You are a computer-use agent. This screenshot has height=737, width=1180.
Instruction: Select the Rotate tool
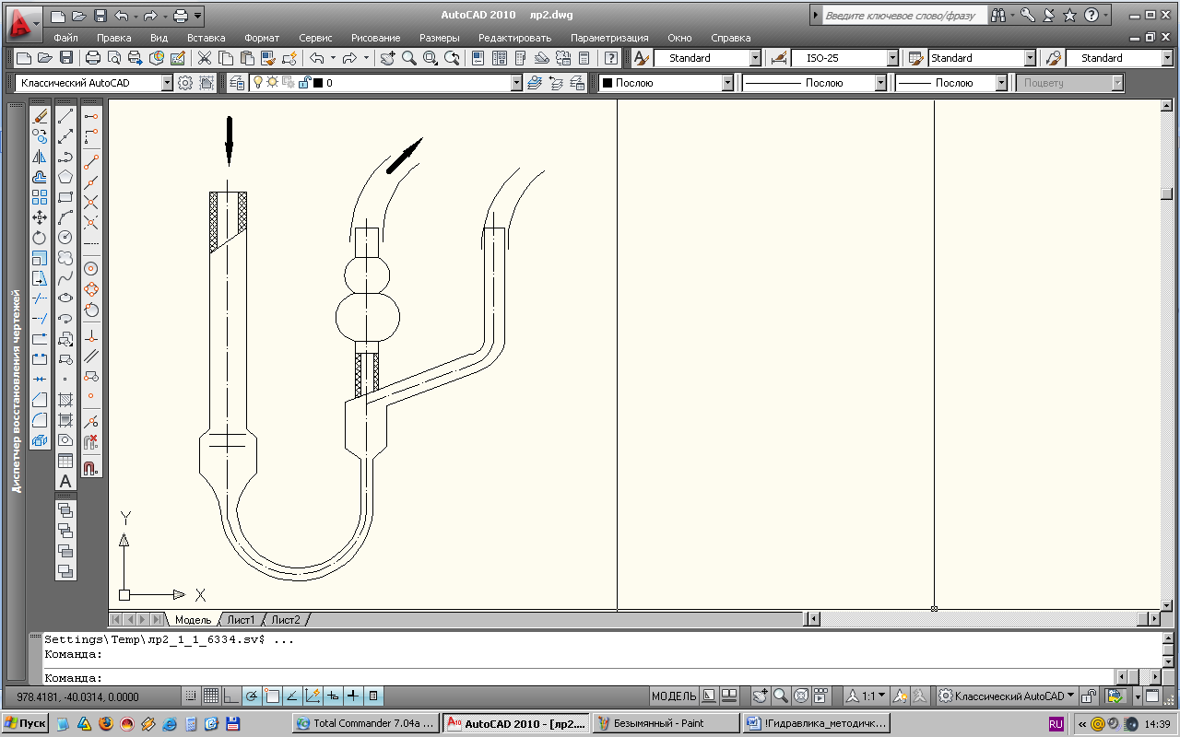(x=40, y=238)
